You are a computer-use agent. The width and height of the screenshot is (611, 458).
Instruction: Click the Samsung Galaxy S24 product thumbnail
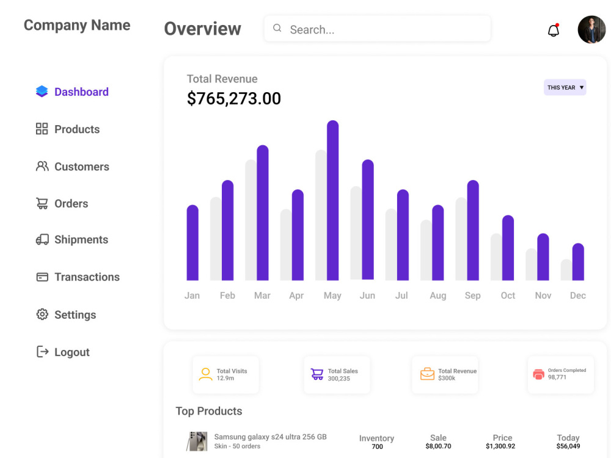coord(197,440)
